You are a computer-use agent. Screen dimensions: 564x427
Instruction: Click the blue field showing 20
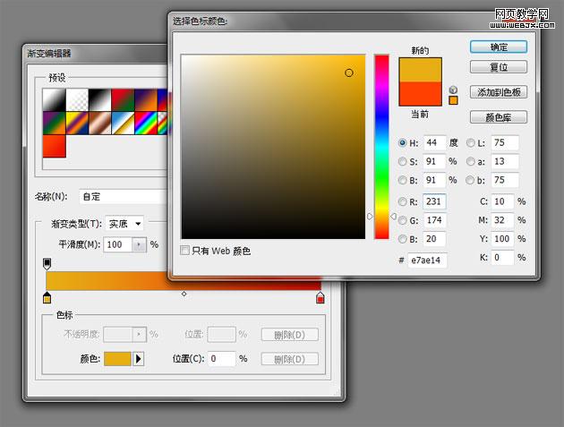(434, 239)
